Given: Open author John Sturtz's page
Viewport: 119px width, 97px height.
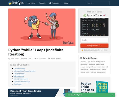Looking at the screenshot, I should (x=15, y=58).
